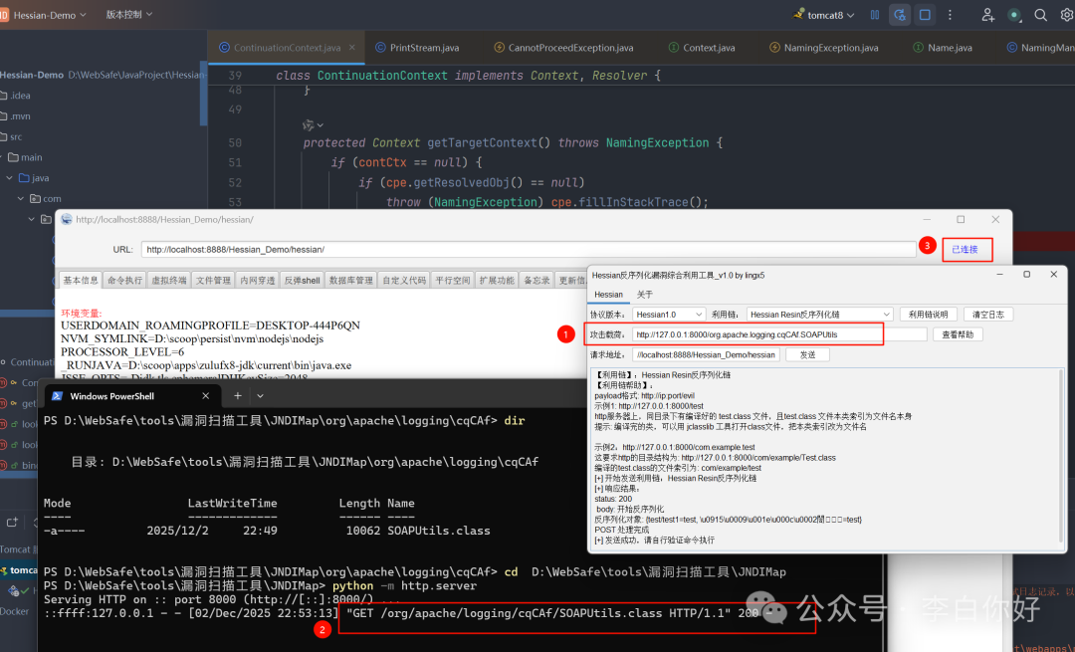The image size is (1075, 652).
Task: Switch to the PrintStream.java editor tab
Action: 417,48
